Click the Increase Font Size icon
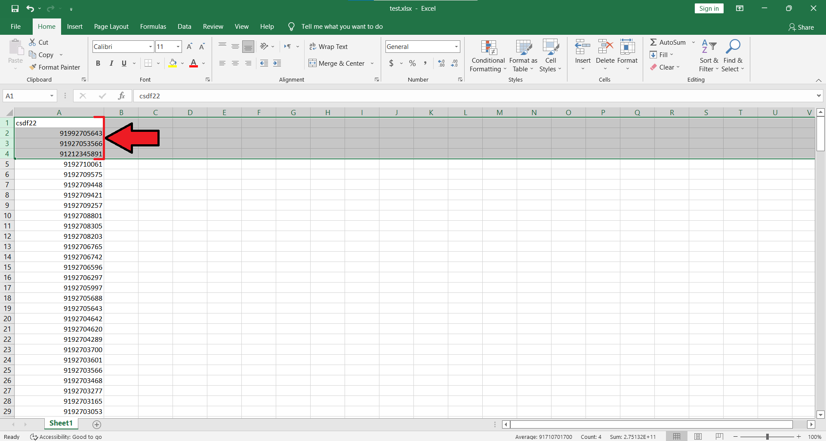Viewport: 826px width, 441px height. (x=189, y=46)
